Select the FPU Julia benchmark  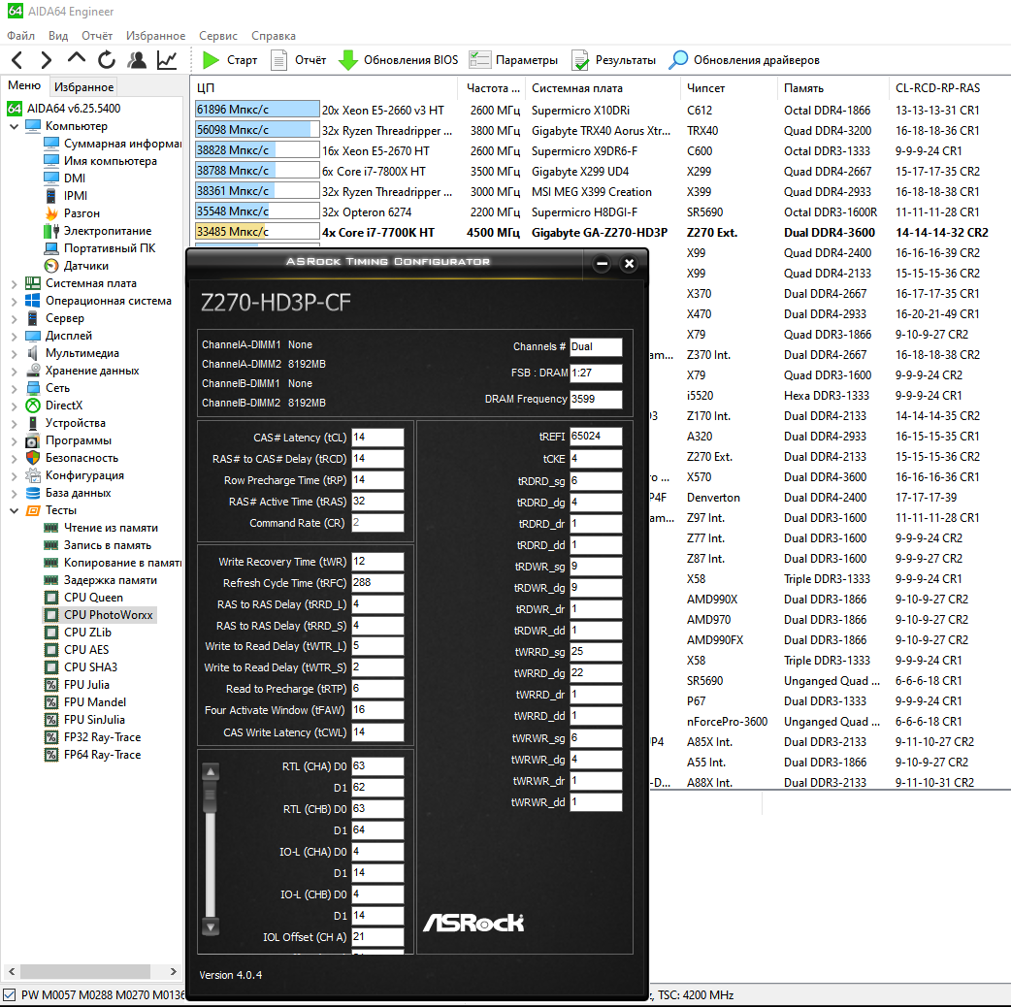click(x=77, y=685)
